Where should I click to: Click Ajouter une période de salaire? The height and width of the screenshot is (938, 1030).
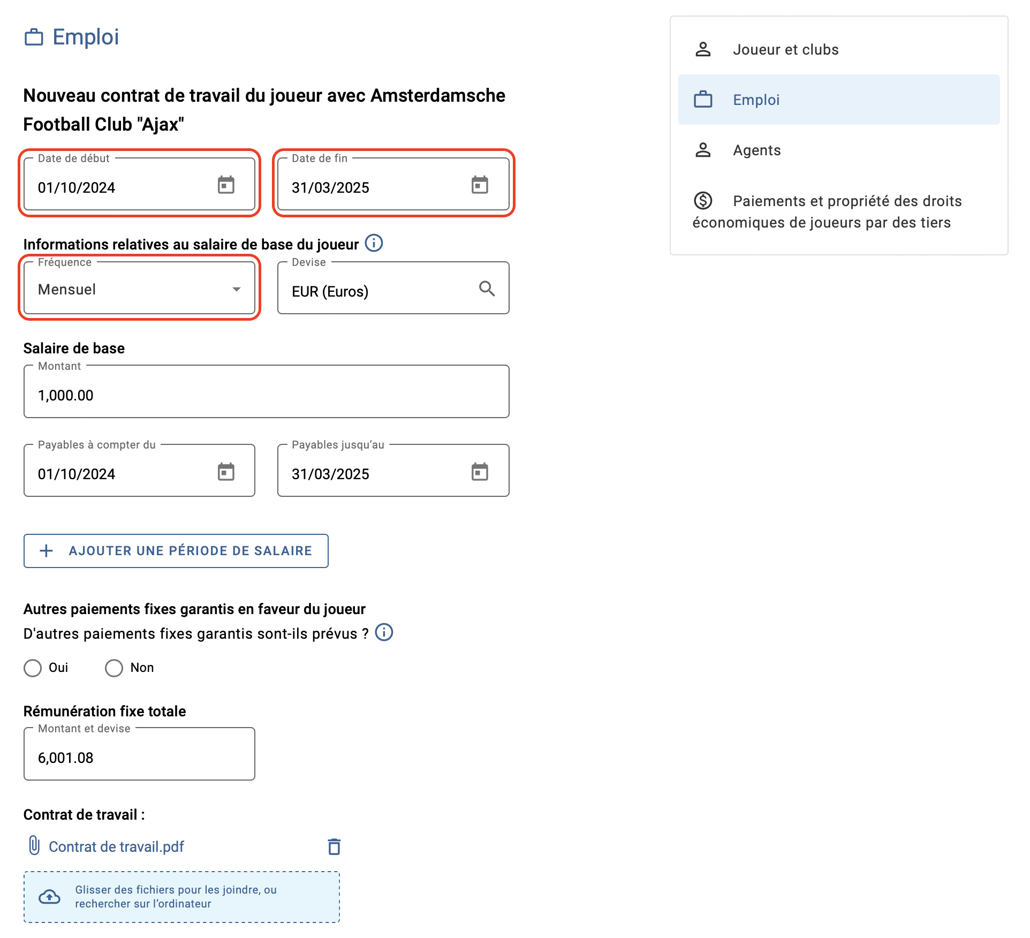176,550
